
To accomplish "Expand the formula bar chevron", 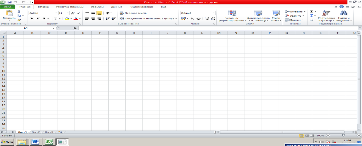I will pos(360,28).
